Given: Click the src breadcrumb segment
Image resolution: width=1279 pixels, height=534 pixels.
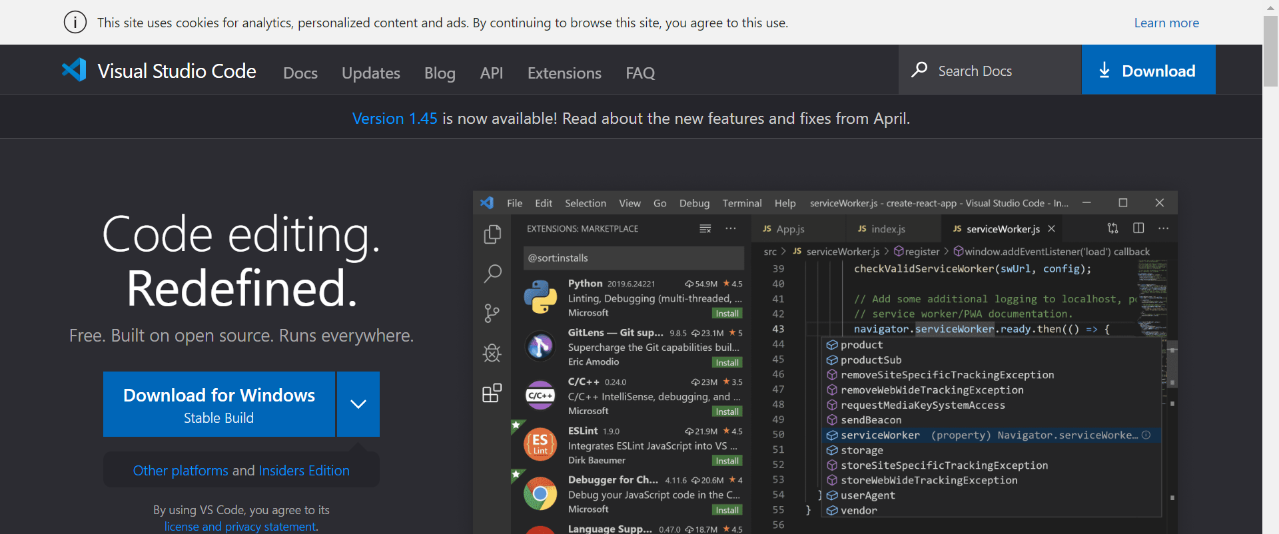Looking at the screenshot, I should click(x=770, y=251).
